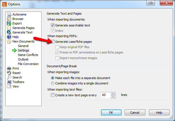The height and width of the screenshot is (121, 175).
Task: Decrease the lines value with down arrow
Action: pyautogui.click(x=113, y=97)
